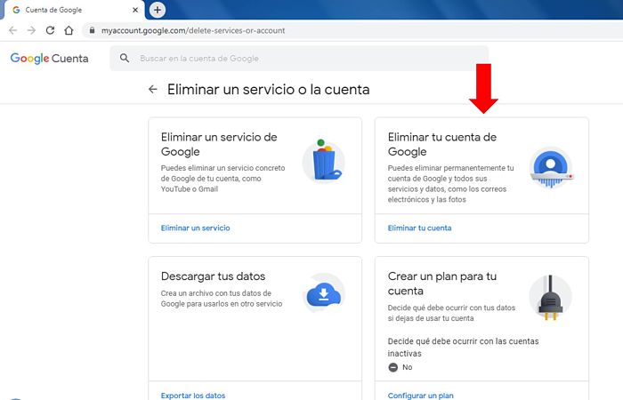Click the si dejas de usar description
Viewport: 623px width, 400px height.
(451, 313)
